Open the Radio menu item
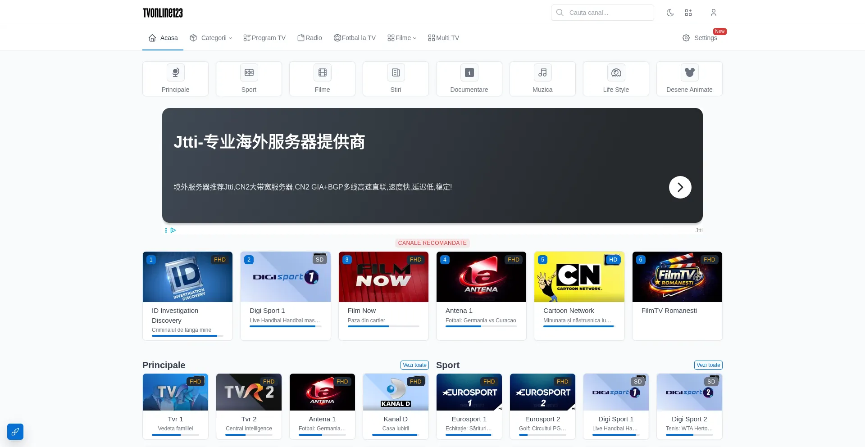865x447 pixels. pos(310,38)
